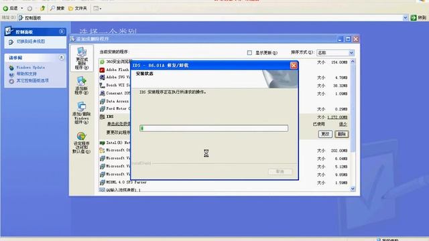Select 添加新程序 sidebar button

[82, 86]
